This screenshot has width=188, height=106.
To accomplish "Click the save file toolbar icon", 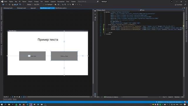I will pos(15,5).
